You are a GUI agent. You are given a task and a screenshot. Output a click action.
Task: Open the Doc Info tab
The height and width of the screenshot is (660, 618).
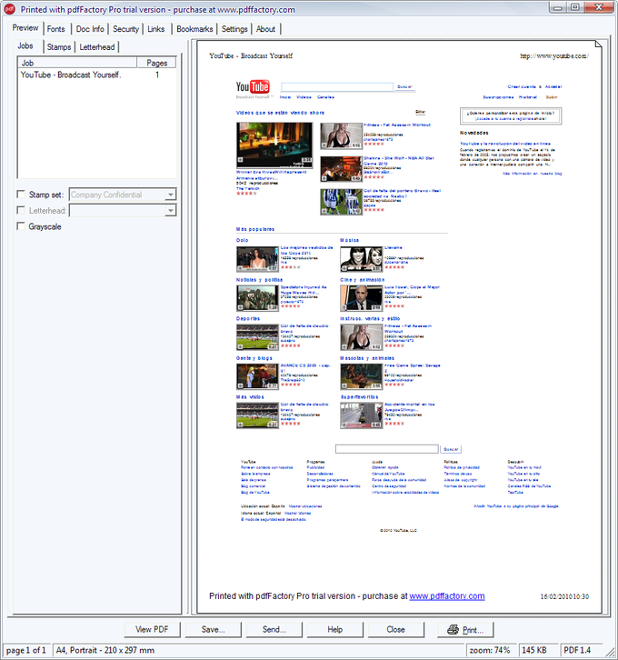[90, 29]
